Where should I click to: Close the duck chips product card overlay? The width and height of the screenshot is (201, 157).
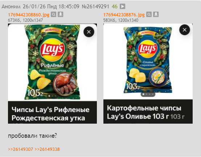(89, 32)
